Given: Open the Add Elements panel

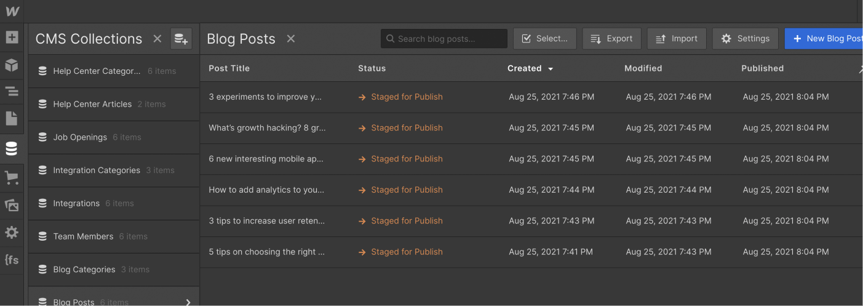Looking at the screenshot, I should (12, 38).
